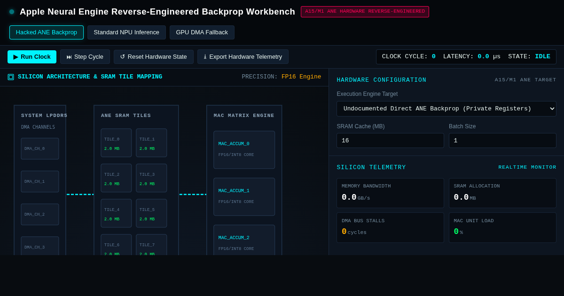564x296 pixels.
Task: Click the Memory Bandwidth telemetry card
Action: coord(390,193)
